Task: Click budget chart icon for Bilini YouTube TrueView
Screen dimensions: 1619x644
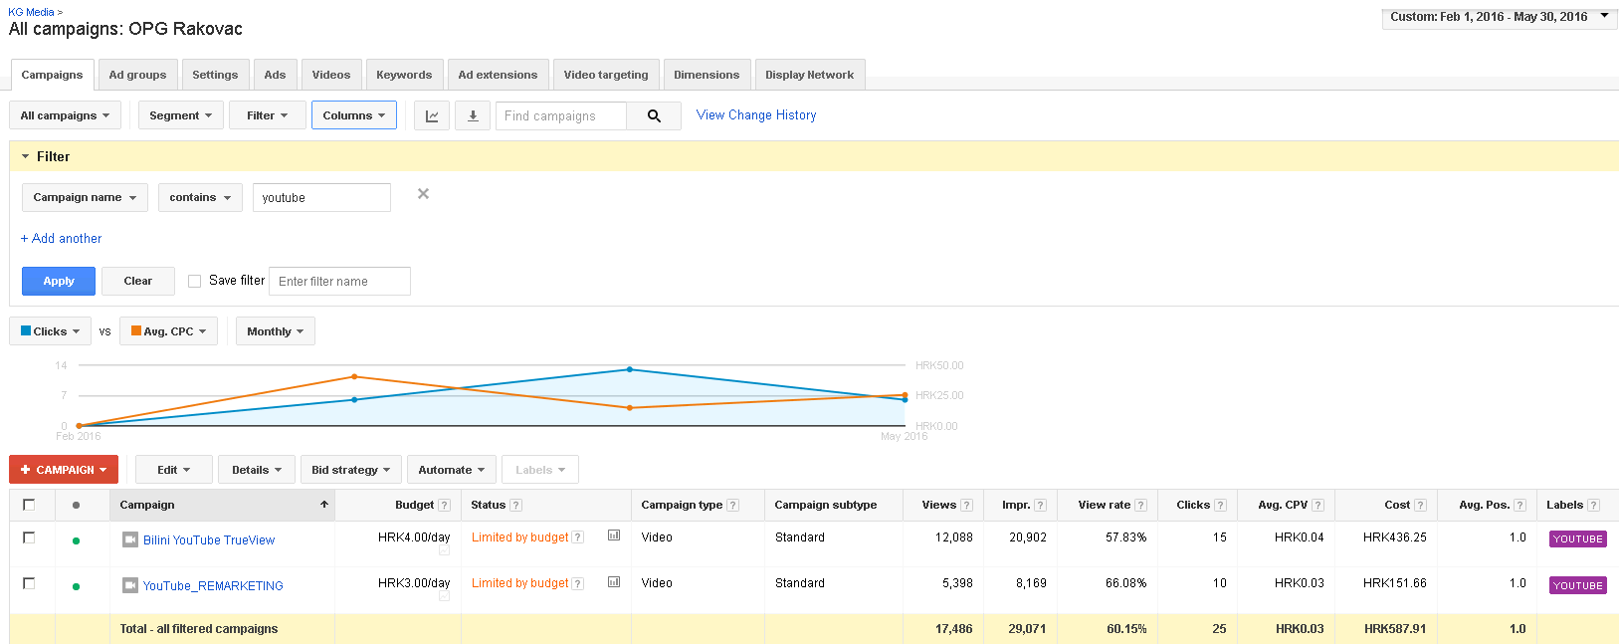Action: (614, 536)
